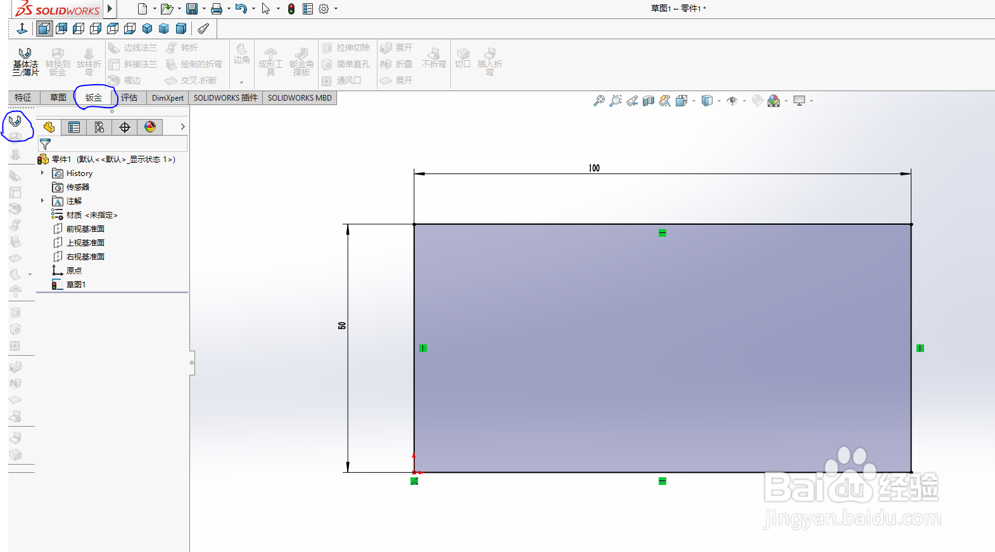Switch to the SOLIDWORKS MBD tab
The height and width of the screenshot is (552, 995).
tap(300, 97)
